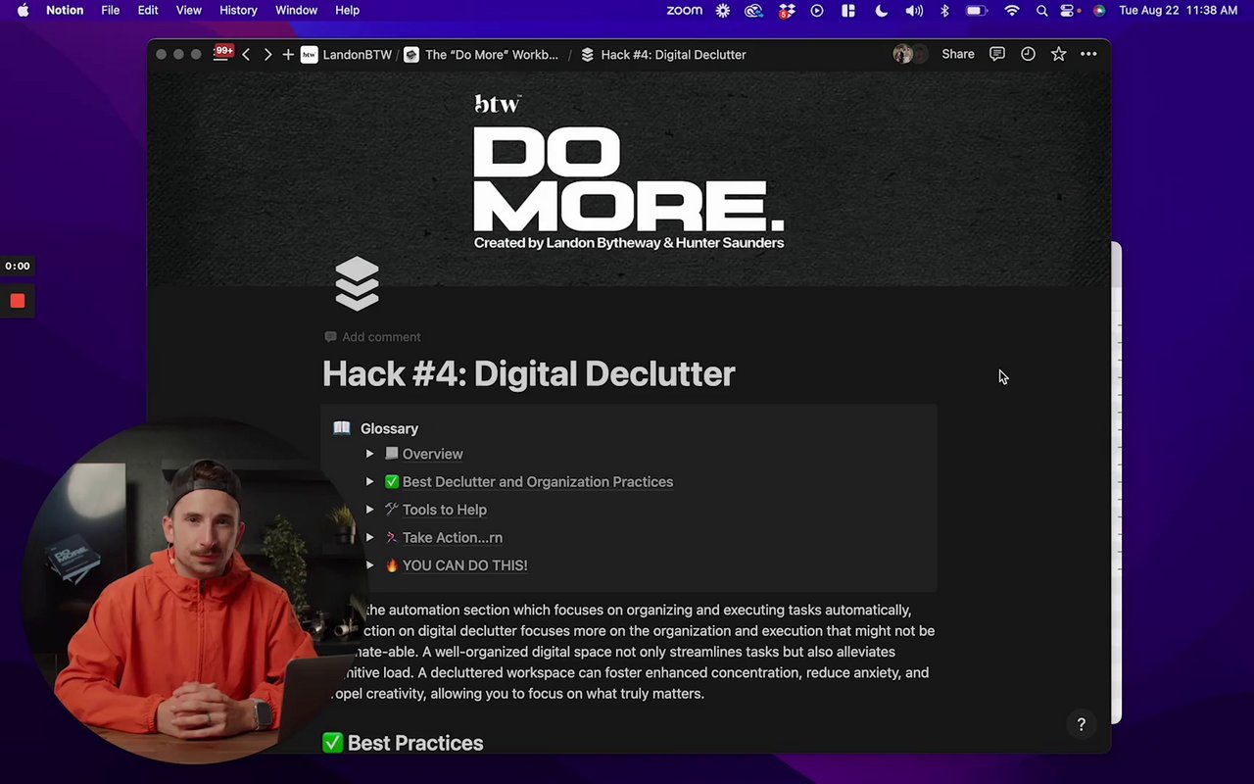Open the History menu
The height and width of the screenshot is (784, 1254).
click(238, 10)
